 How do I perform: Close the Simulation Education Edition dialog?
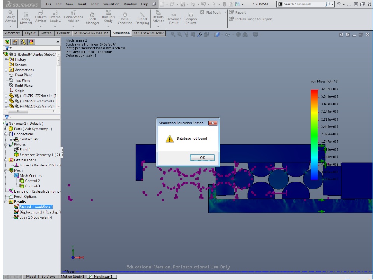213,123
